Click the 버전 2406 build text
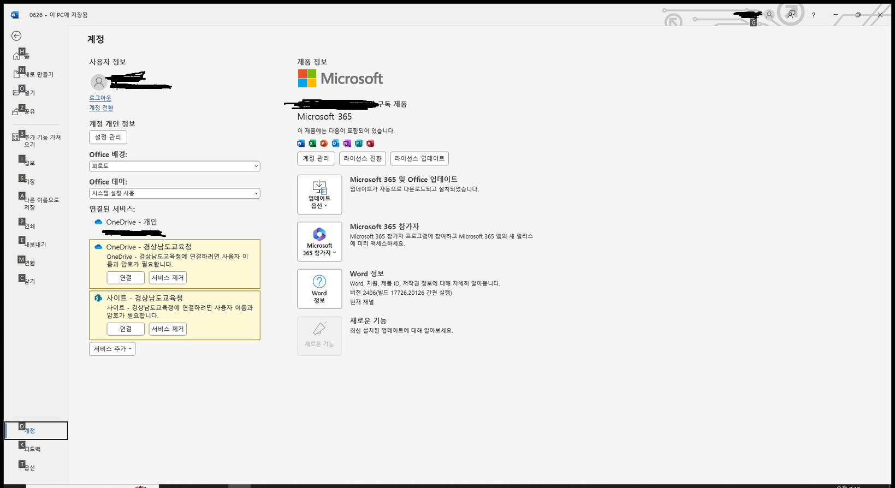 tap(401, 293)
